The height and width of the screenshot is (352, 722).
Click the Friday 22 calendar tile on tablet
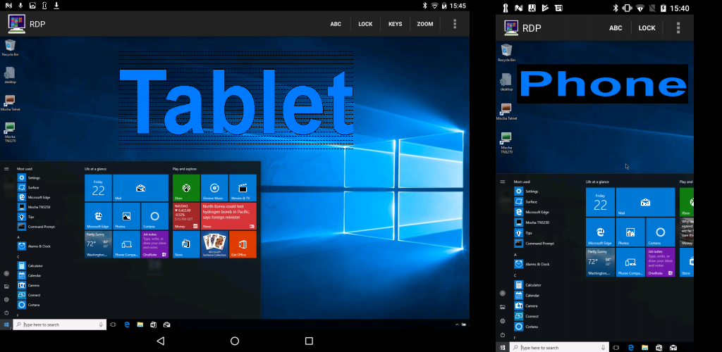point(98,187)
